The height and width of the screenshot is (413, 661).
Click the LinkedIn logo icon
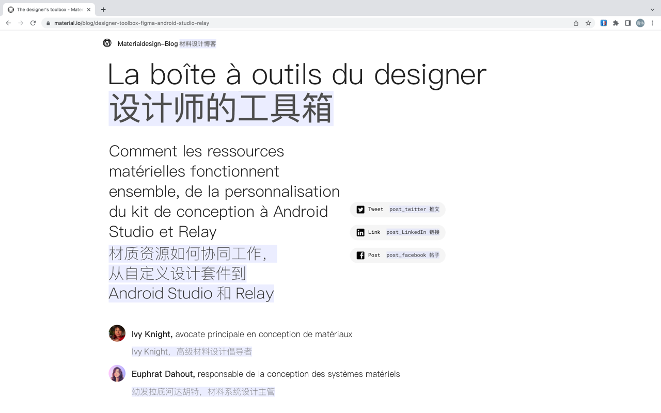pyautogui.click(x=360, y=232)
